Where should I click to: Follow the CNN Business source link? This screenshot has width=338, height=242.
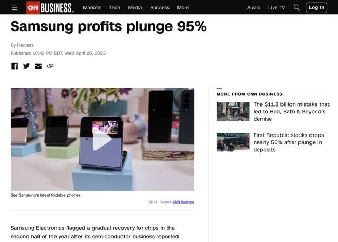pyautogui.click(x=183, y=202)
